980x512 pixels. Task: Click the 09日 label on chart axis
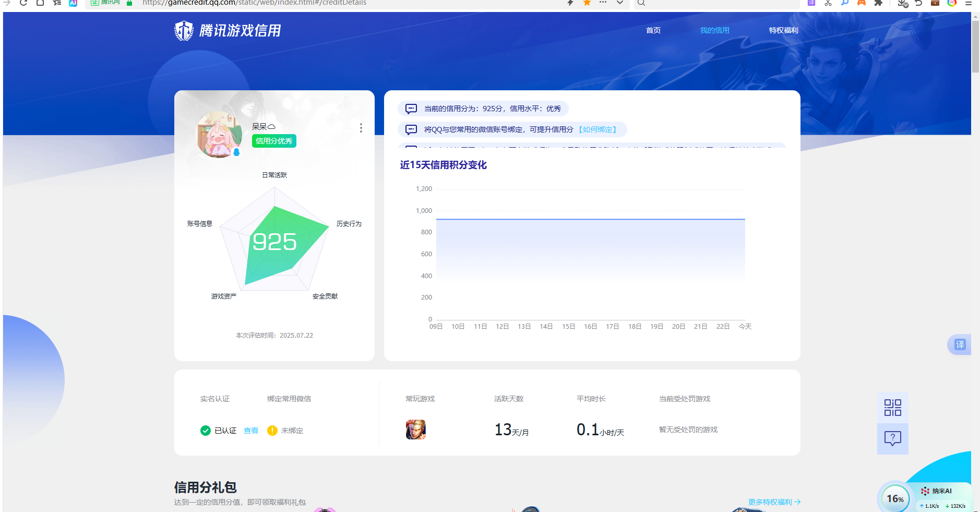pyautogui.click(x=436, y=326)
